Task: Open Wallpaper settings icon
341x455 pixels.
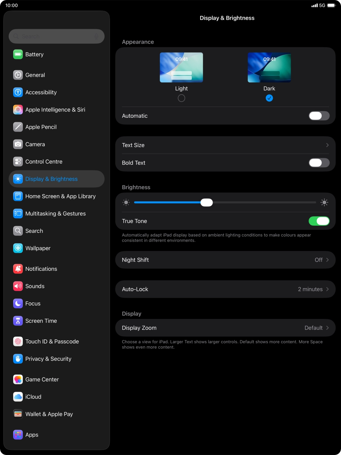Action: click(x=18, y=248)
